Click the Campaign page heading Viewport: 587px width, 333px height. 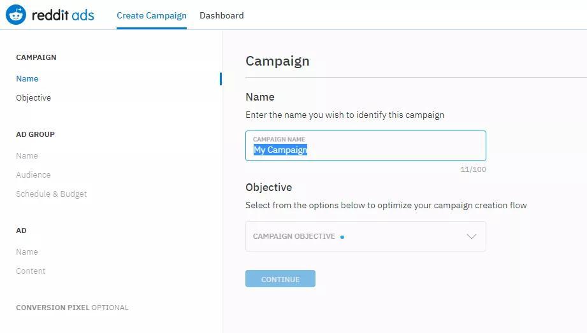point(277,61)
